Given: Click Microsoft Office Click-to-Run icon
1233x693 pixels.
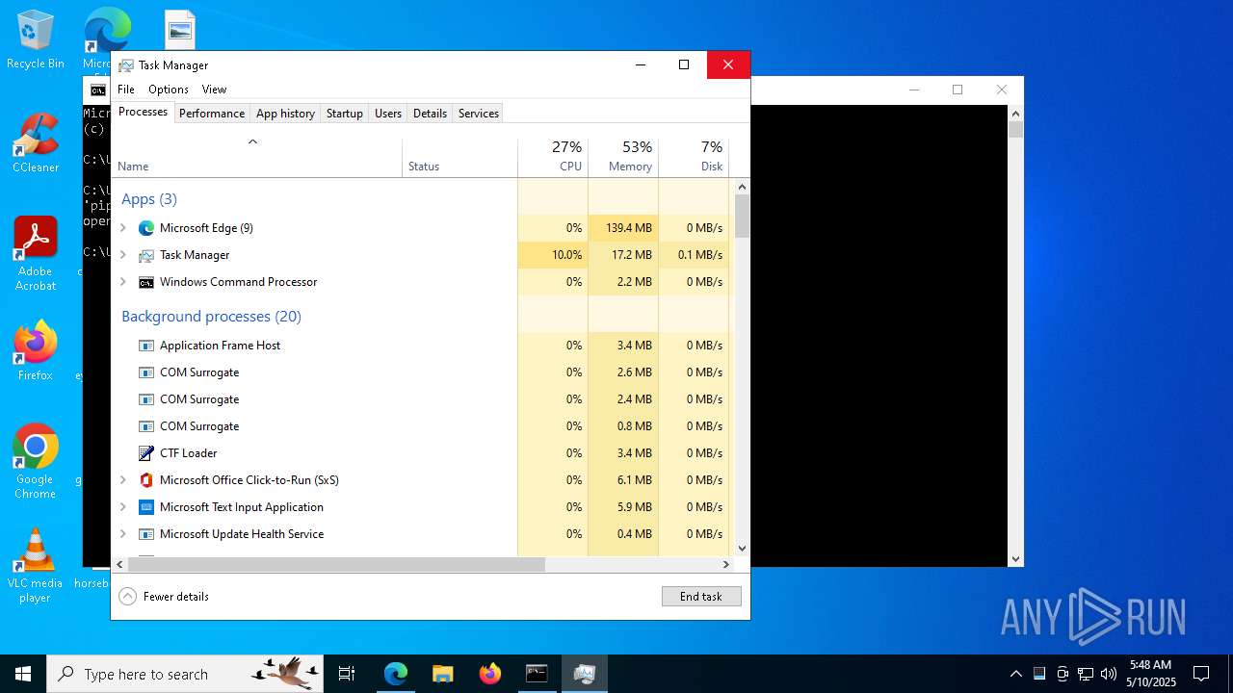Looking at the screenshot, I should 146,480.
